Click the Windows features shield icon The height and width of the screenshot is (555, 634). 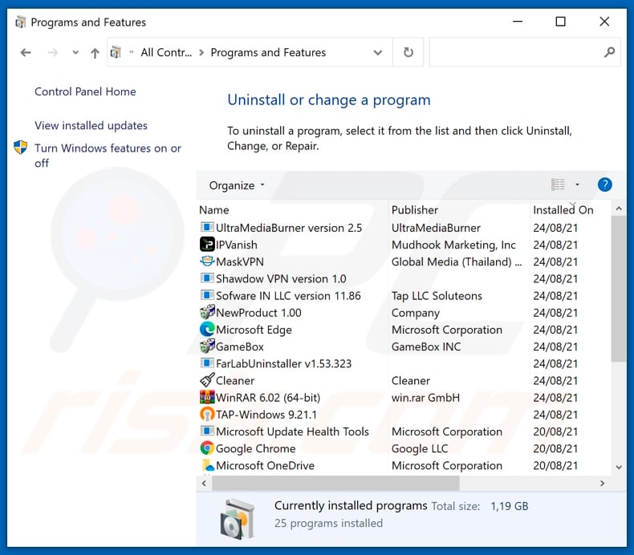(x=20, y=147)
